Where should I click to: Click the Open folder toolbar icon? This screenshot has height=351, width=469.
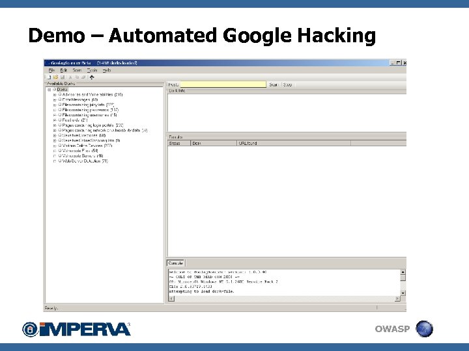(x=55, y=77)
